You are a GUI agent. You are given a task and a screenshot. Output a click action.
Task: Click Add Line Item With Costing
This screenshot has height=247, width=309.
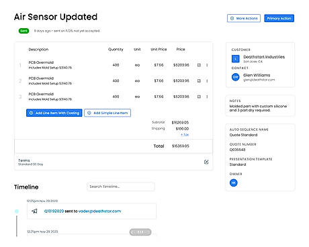coord(54,113)
